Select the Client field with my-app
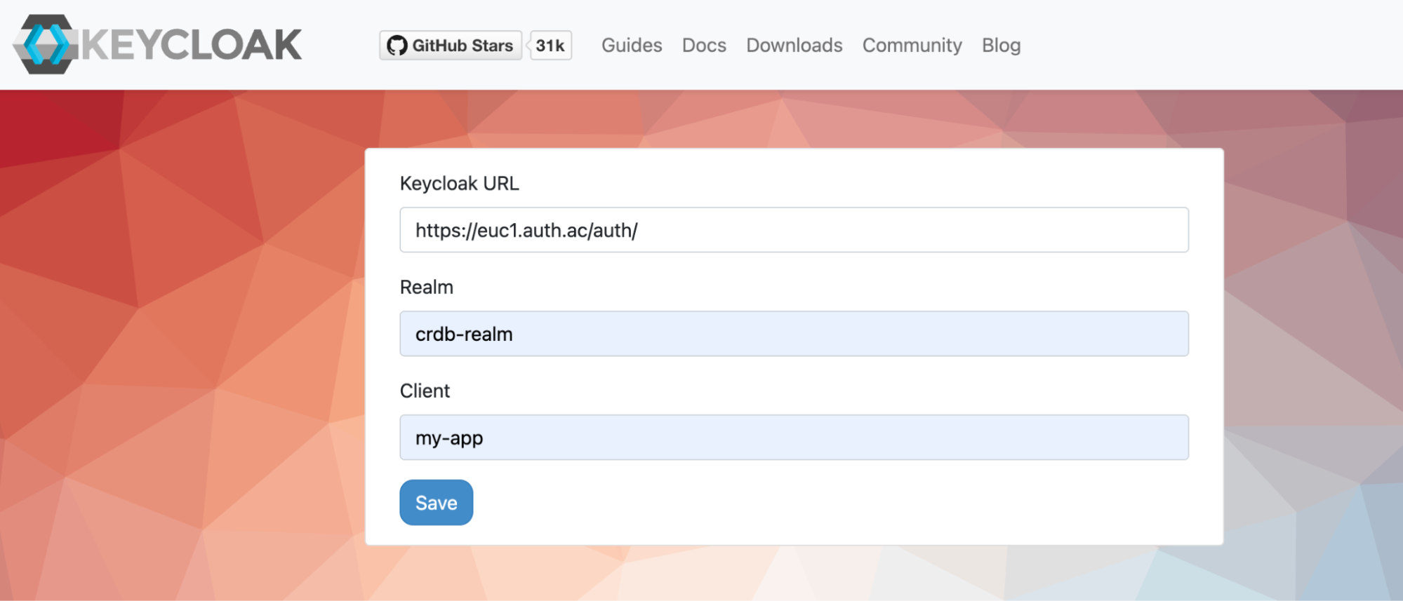The height and width of the screenshot is (601, 1403). pos(794,438)
